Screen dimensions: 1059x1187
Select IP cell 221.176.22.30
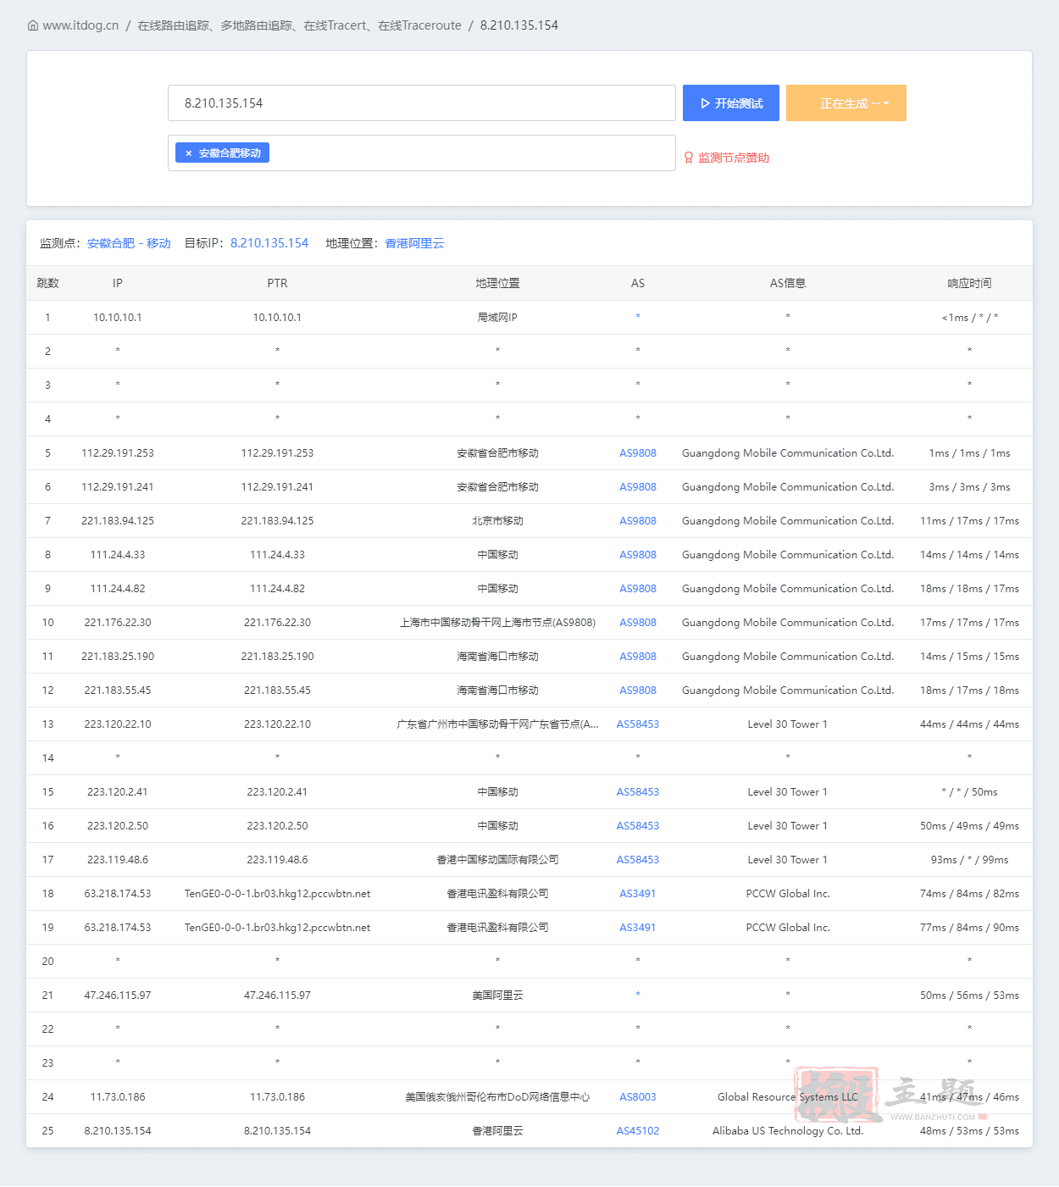coord(118,623)
